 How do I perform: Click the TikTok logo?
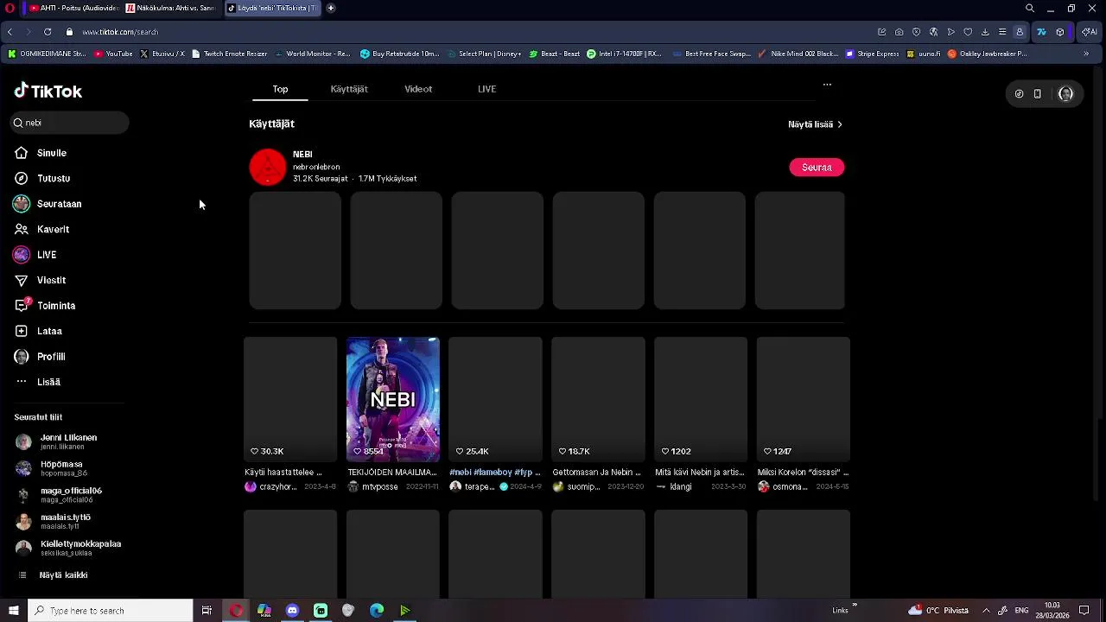(x=48, y=91)
